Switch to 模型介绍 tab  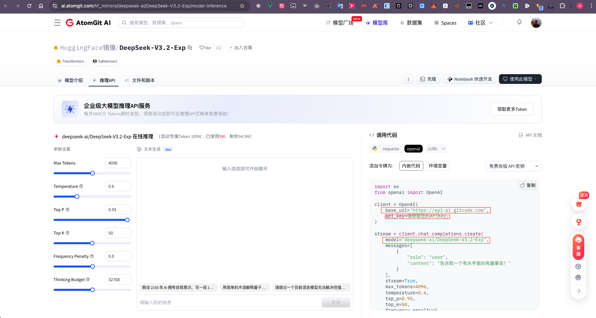70,80
